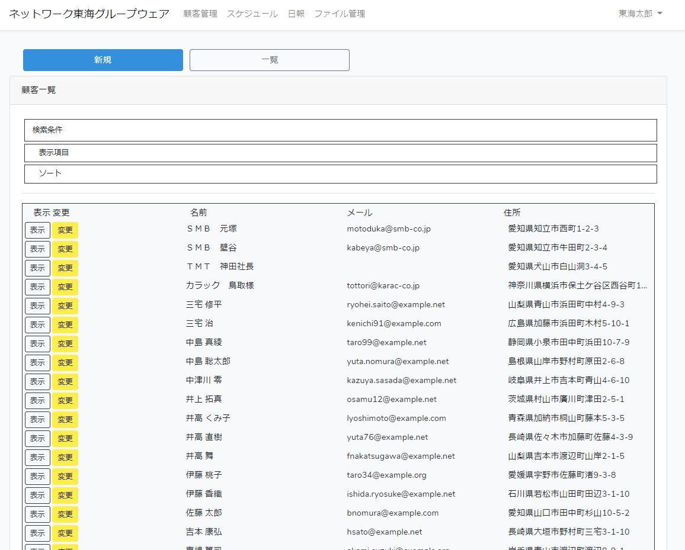Viewport: 685px width, 550px height.
Task: Click the address 静岡県小泉市田中町浜田10-7-9
Action: (x=569, y=342)
